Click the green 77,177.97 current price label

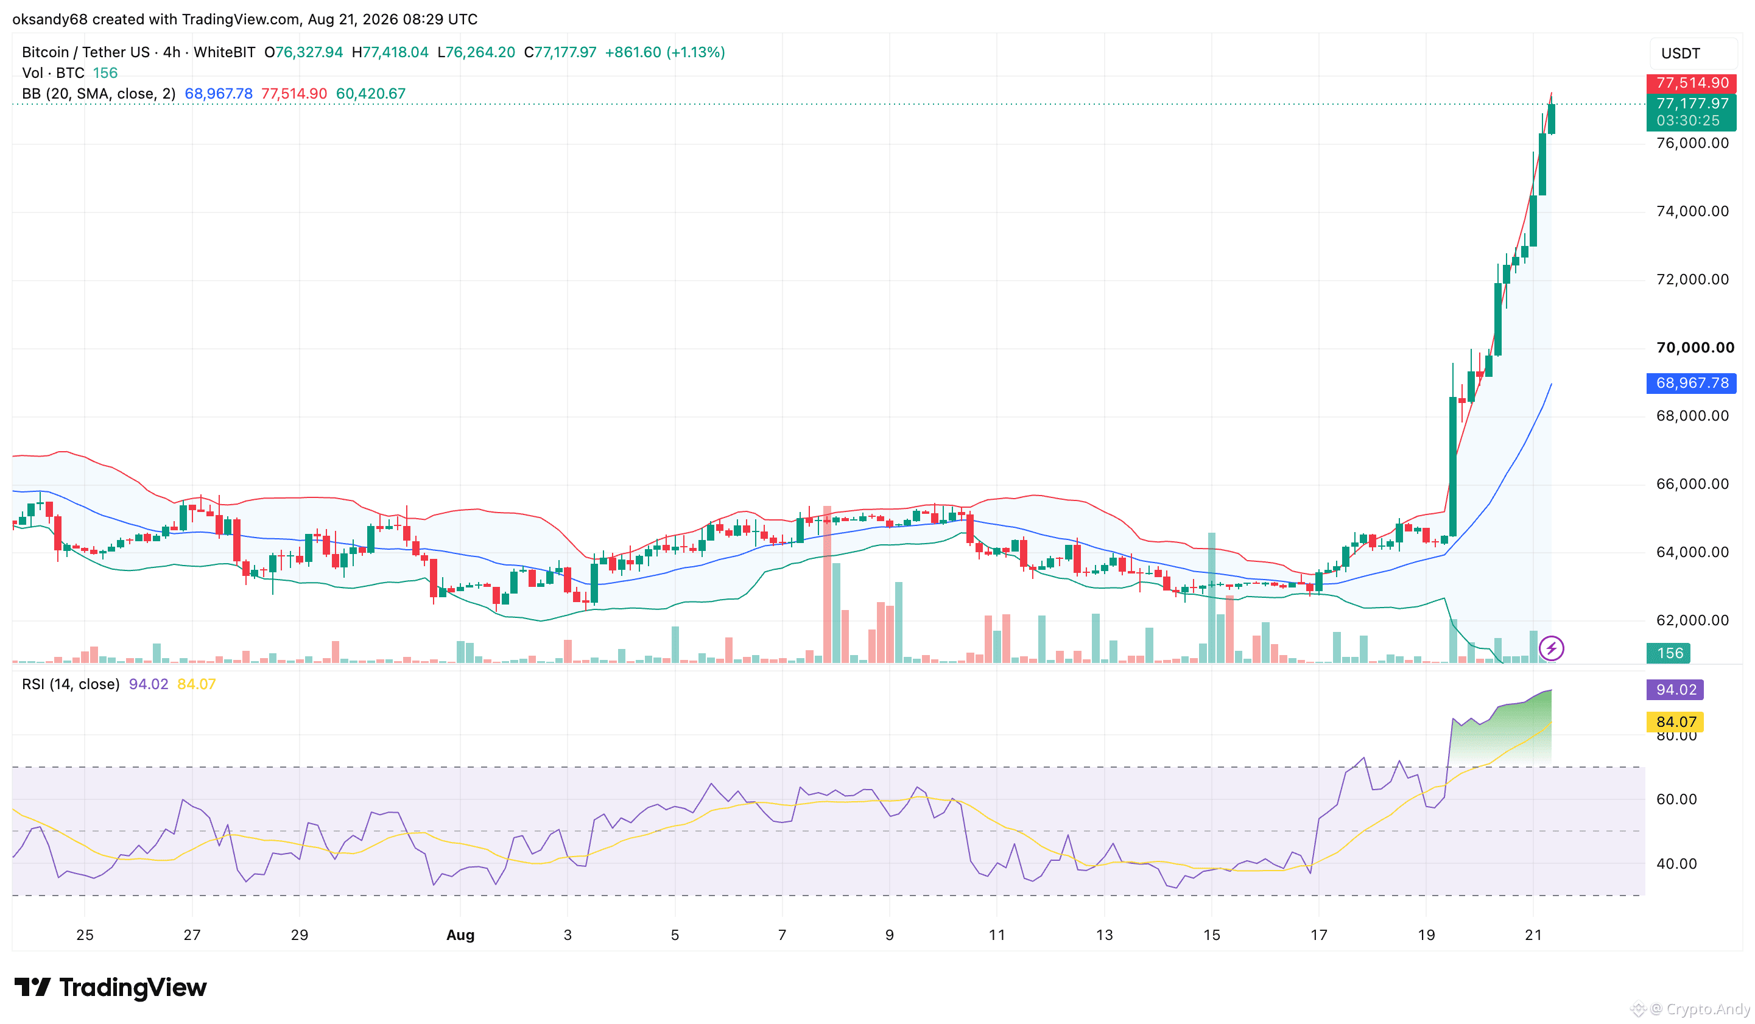point(1692,103)
